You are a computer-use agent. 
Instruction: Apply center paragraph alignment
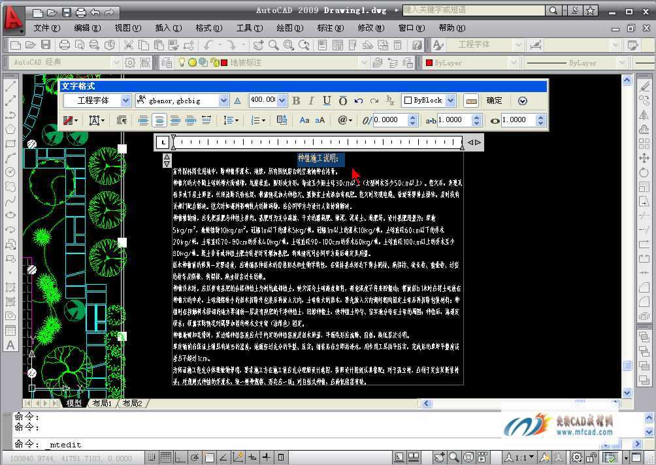click(x=159, y=120)
